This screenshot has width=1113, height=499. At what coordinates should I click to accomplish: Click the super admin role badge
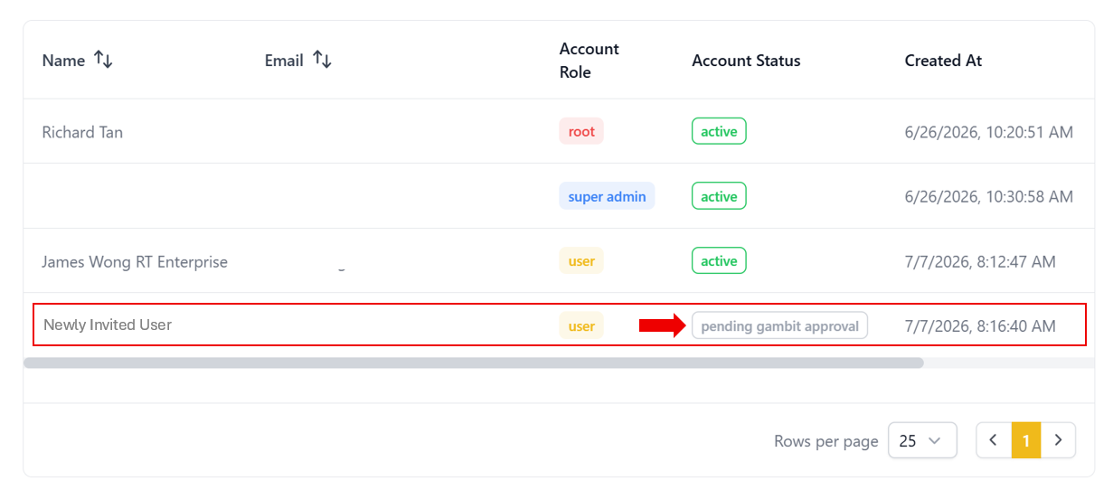click(x=607, y=196)
